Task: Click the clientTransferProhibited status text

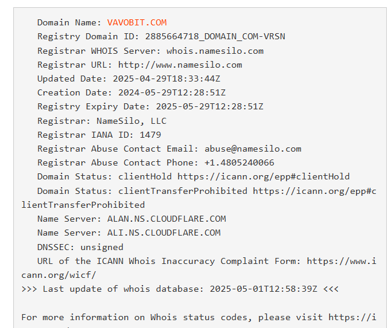Action: click(x=182, y=191)
